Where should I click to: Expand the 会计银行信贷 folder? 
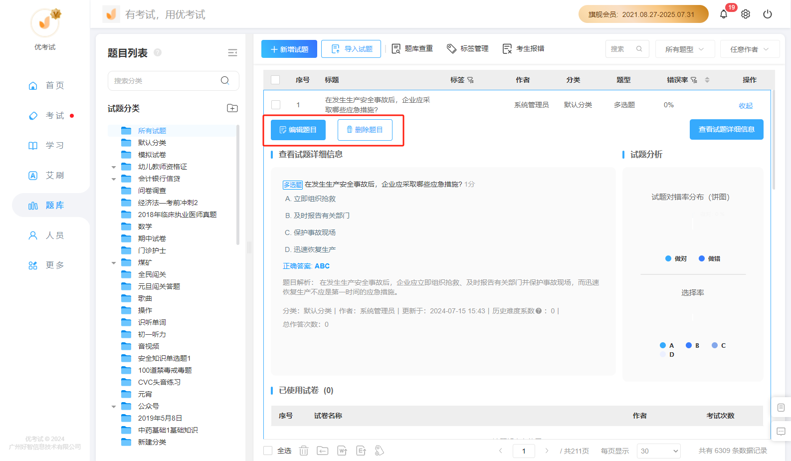point(114,179)
